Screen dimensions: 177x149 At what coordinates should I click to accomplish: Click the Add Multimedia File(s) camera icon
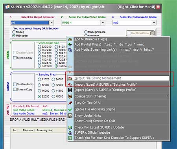pos(70,39)
